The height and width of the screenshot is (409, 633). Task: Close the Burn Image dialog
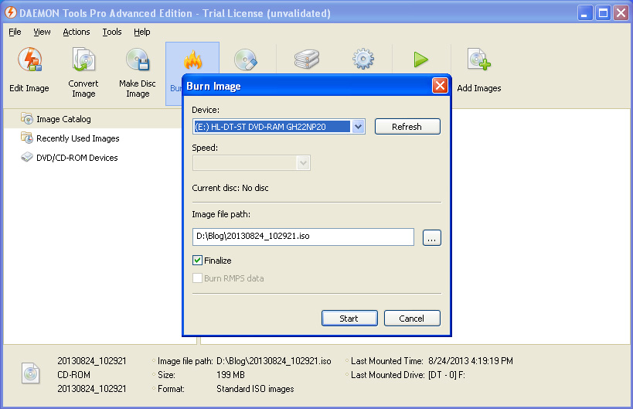click(440, 86)
